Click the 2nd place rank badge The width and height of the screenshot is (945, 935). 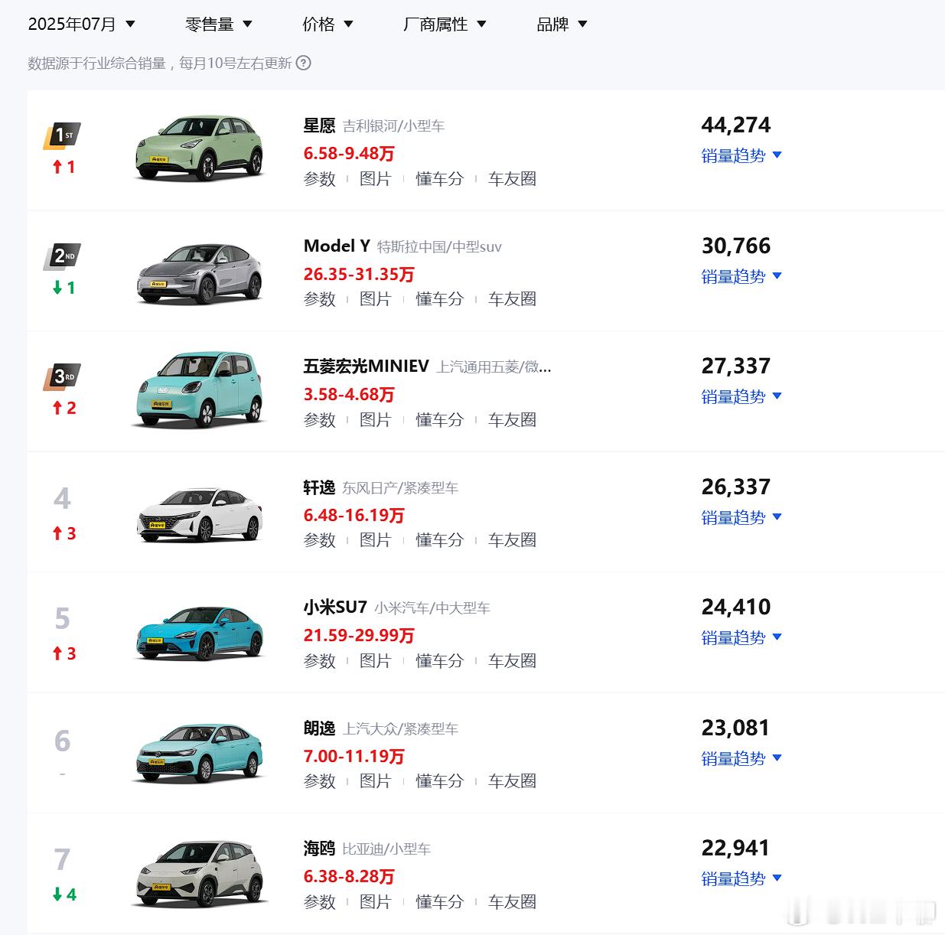62,257
